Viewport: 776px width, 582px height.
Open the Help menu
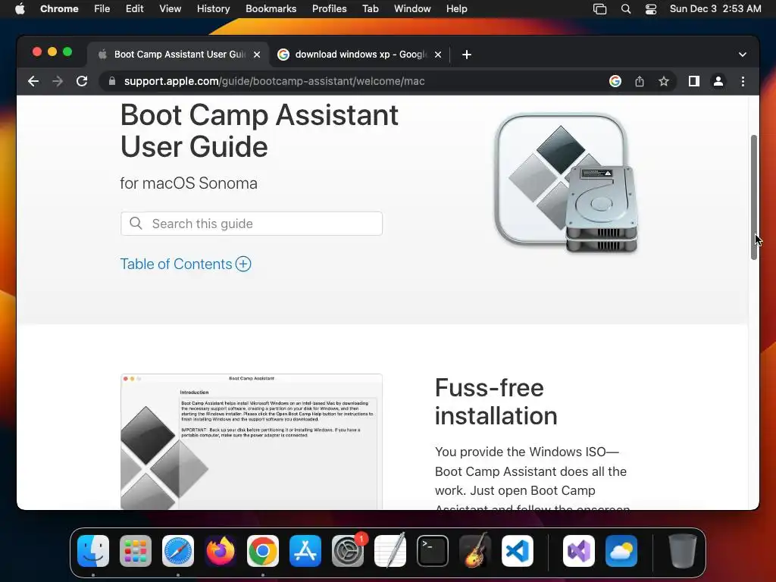pos(456,9)
